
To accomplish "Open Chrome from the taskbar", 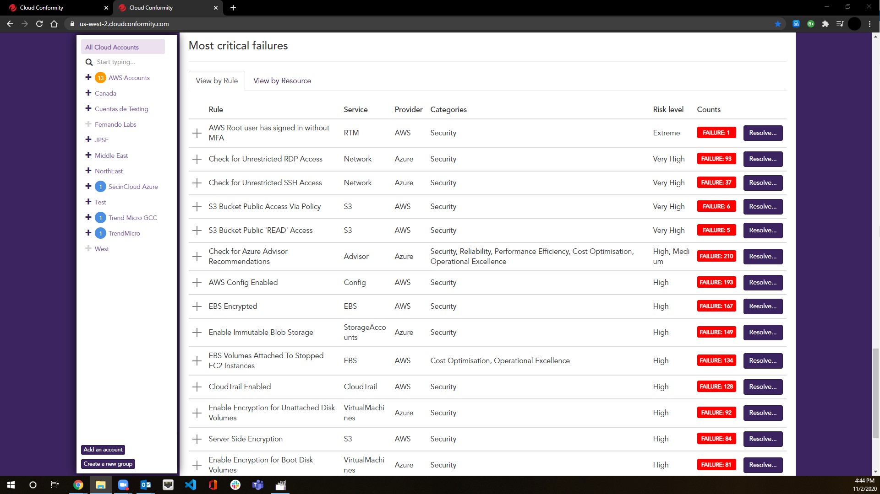I will pos(78,485).
